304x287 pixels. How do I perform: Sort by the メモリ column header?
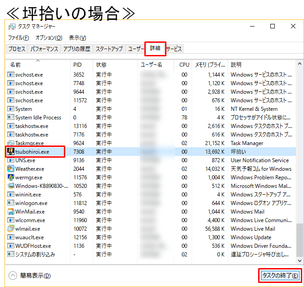click(x=210, y=65)
